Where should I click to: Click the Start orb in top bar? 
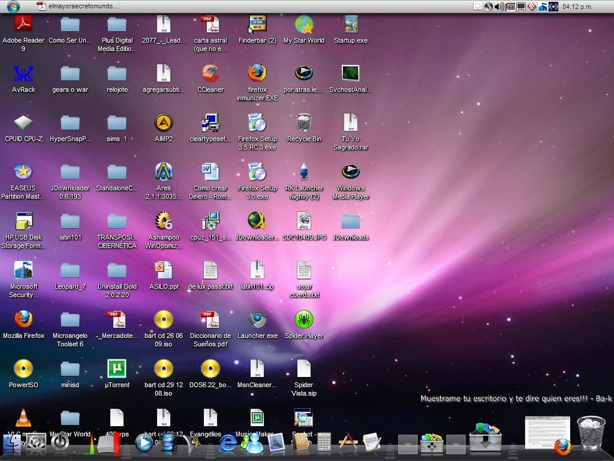13,6
